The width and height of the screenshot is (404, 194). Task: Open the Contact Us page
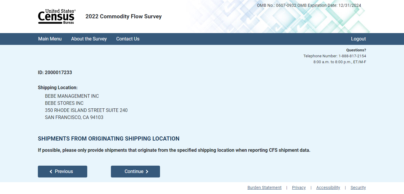[128, 39]
